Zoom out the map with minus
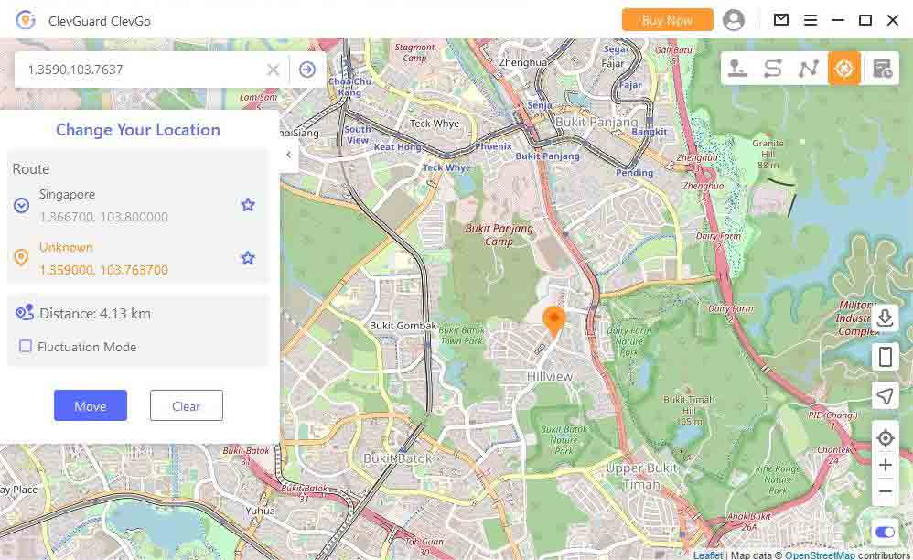This screenshot has height=560, width=913. tap(885, 492)
